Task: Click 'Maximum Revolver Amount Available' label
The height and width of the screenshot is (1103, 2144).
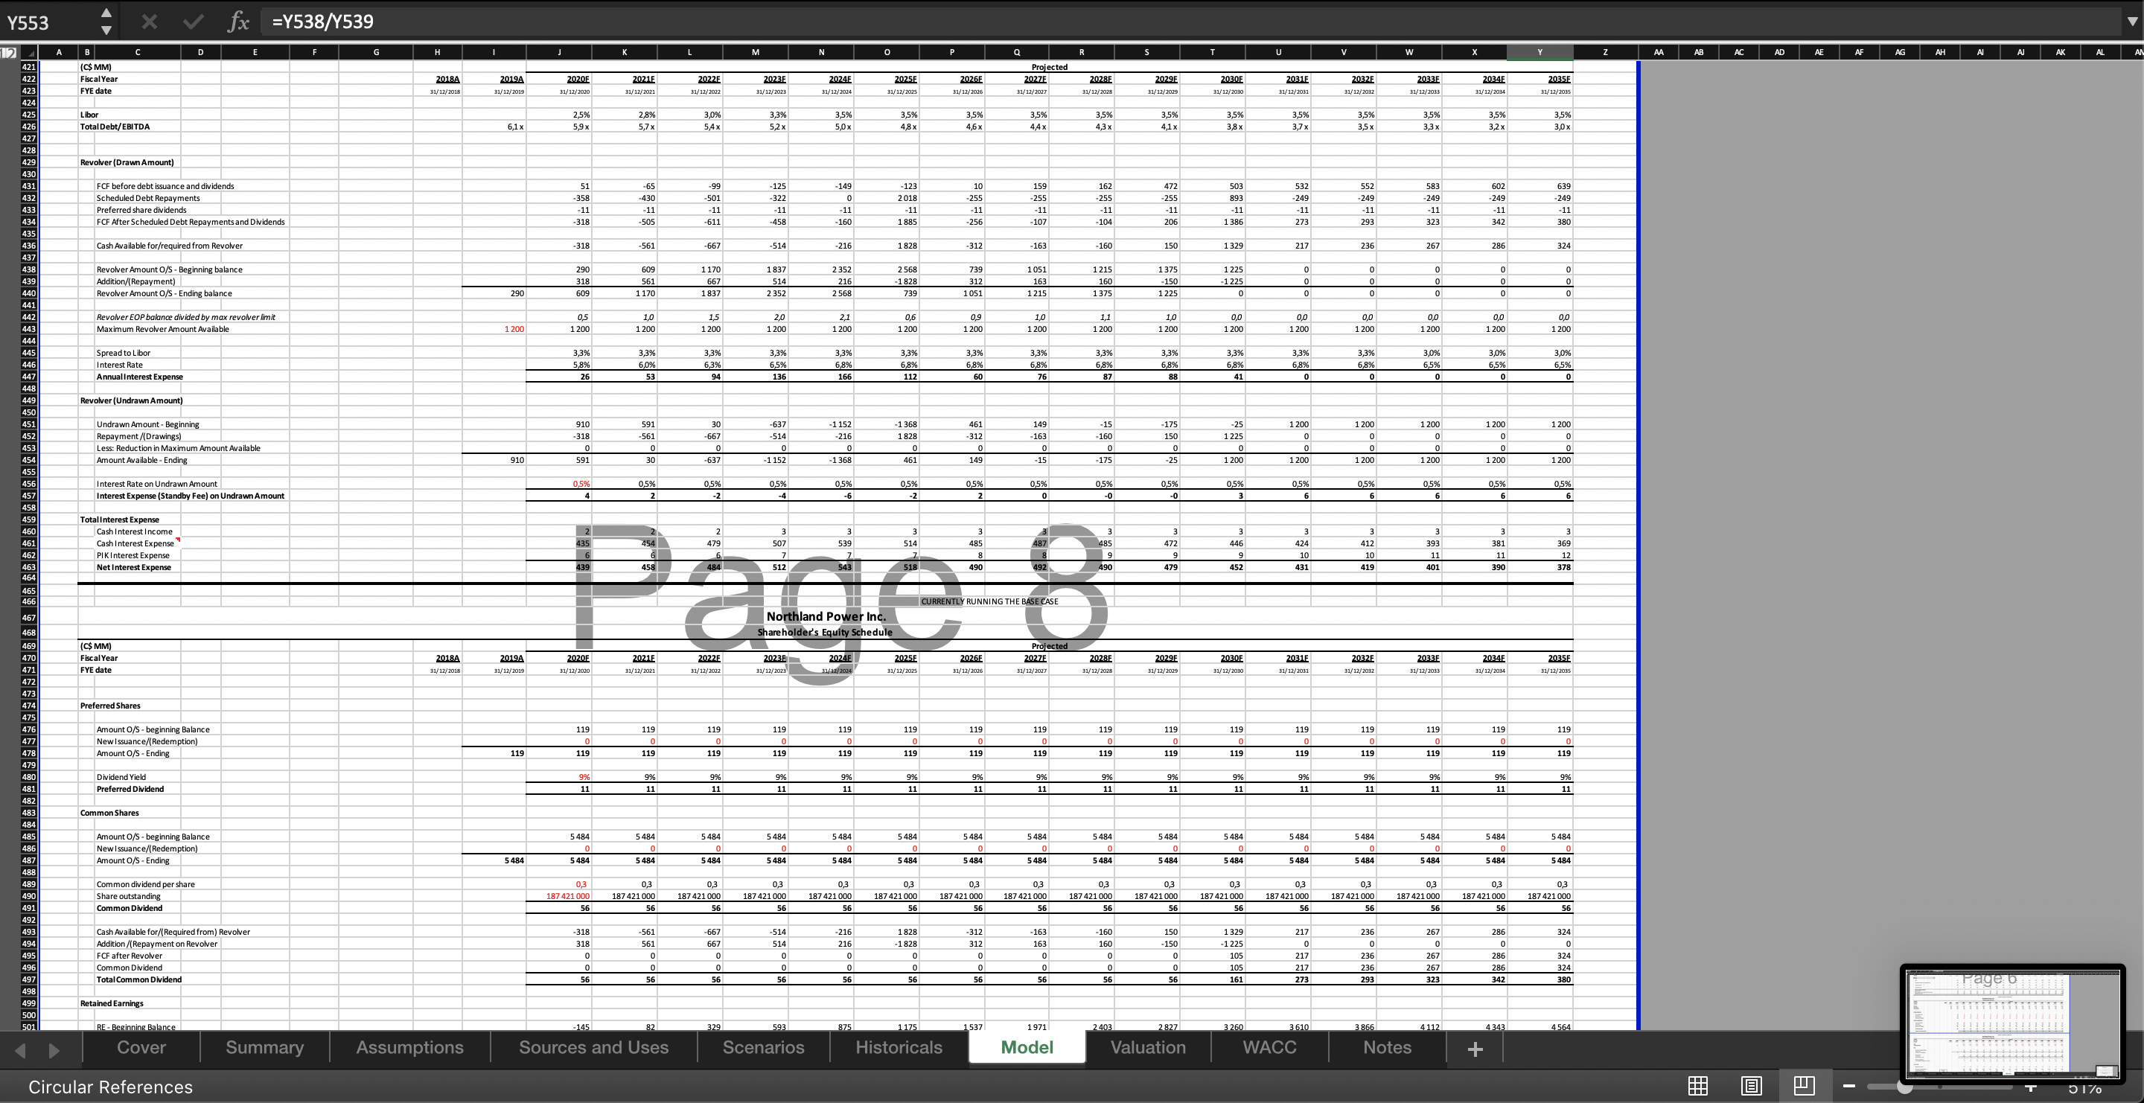Action: [x=162, y=330]
